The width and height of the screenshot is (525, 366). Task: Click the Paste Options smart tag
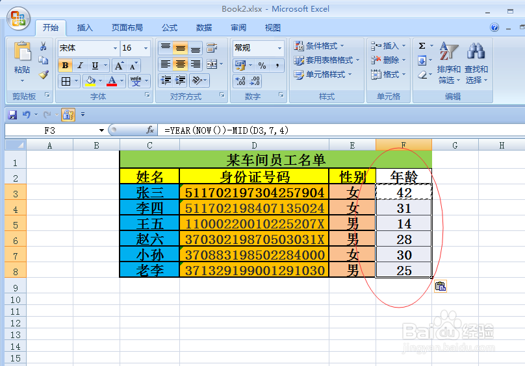(x=441, y=286)
